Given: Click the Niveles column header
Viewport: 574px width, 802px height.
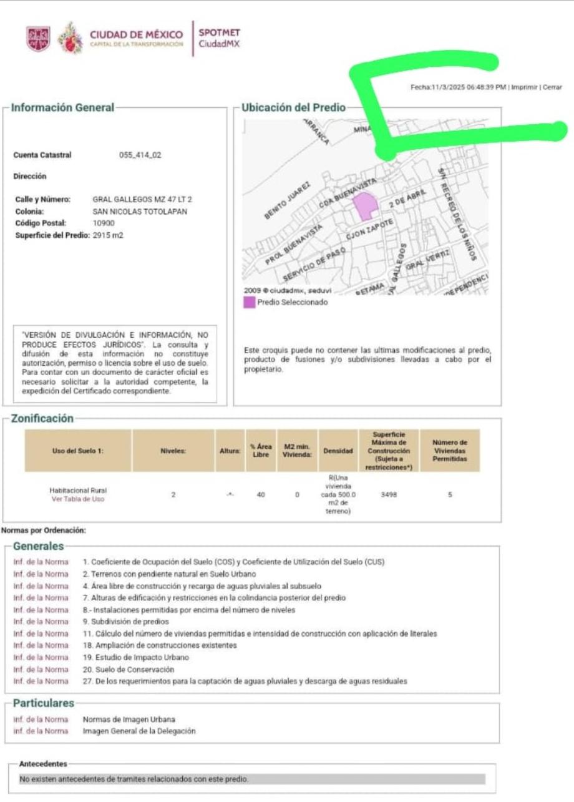Looking at the screenshot, I should (x=173, y=450).
